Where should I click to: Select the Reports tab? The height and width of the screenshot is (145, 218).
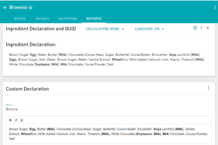(x=94, y=19)
